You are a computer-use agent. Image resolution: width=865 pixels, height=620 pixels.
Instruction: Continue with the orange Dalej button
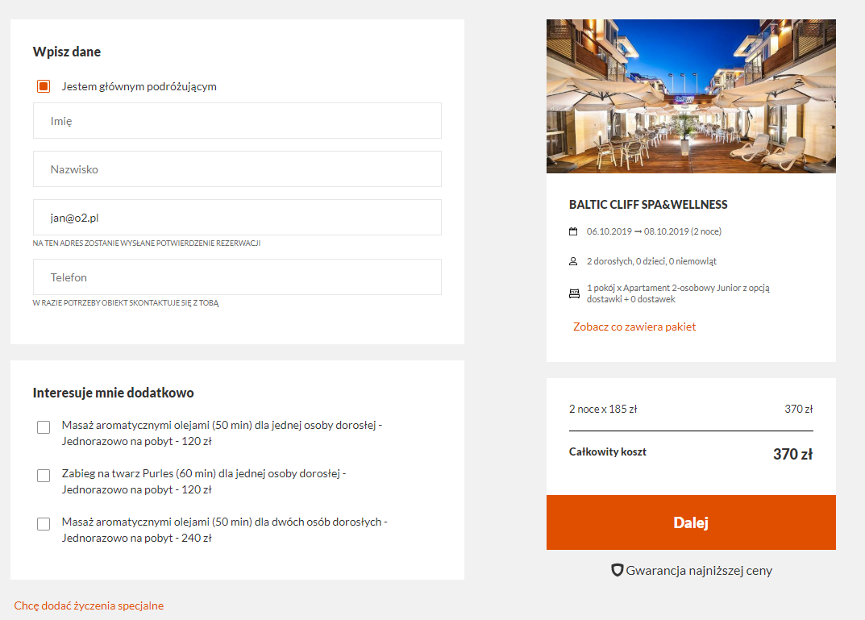(x=691, y=522)
